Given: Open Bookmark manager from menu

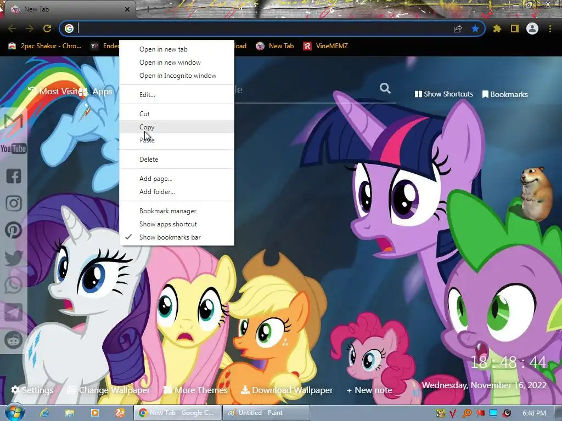Looking at the screenshot, I should point(177,211).
